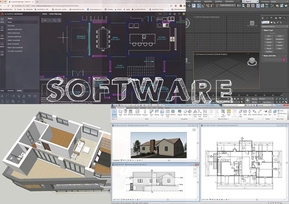Collapse the Object Type rollout
Viewport: 289px width, 204px height.
pyautogui.click(x=262, y=30)
